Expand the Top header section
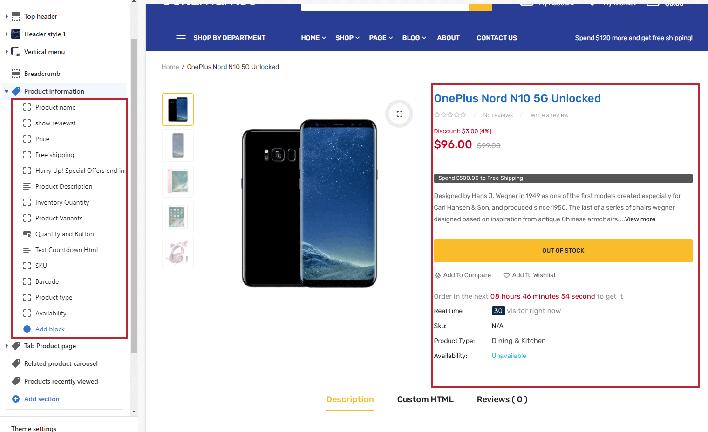 click(7, 16)
